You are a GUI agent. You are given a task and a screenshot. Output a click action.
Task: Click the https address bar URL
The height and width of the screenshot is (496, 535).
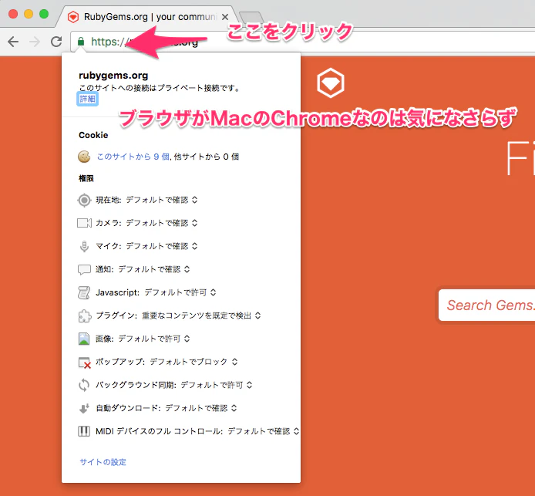click(x=144, y=42)
